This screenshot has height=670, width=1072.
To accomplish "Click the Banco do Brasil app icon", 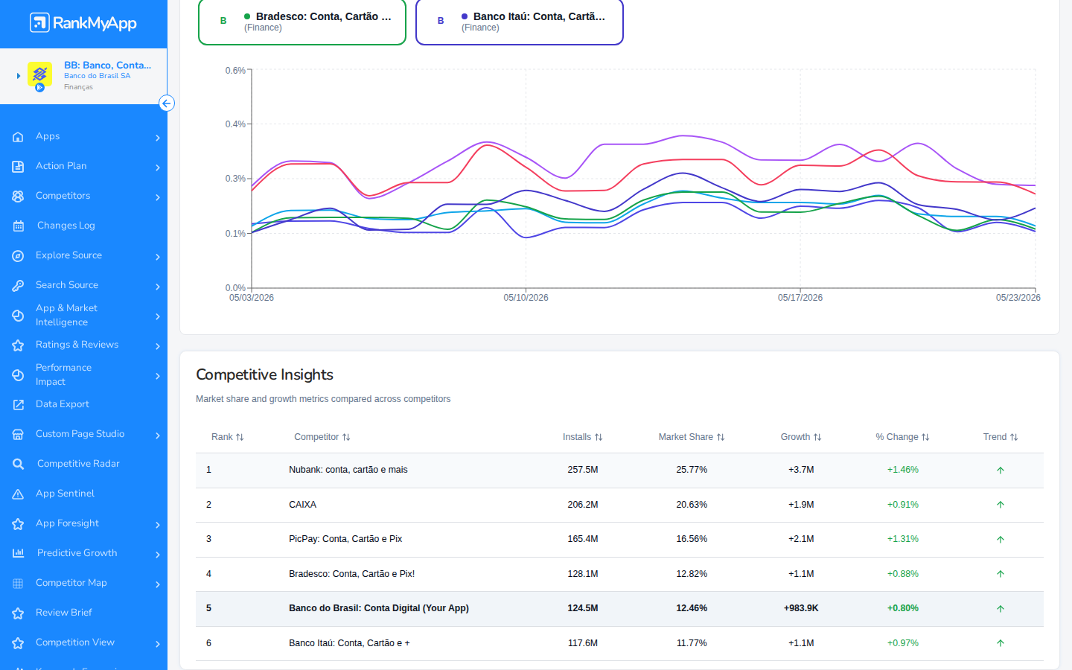I will pyautogui.click(x=39, y=74).
